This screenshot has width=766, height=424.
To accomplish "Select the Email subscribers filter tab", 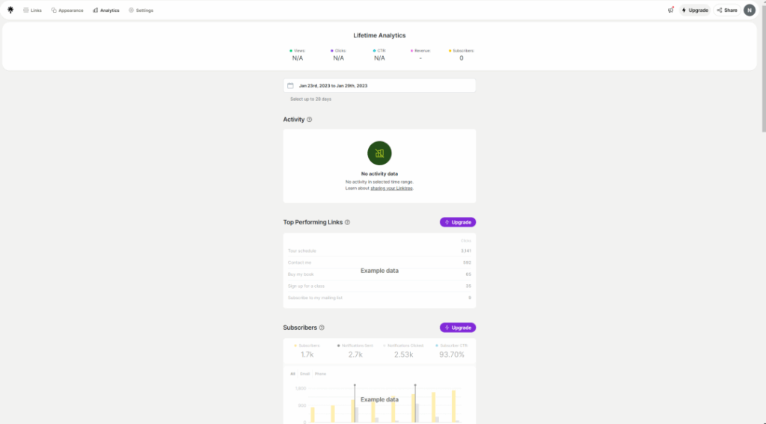I will click(305, 374).
